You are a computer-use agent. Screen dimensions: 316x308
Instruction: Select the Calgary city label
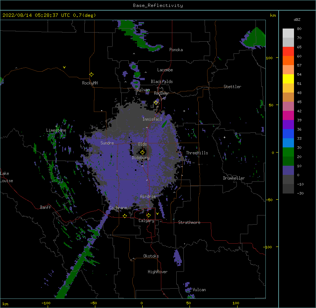point(146,221)
